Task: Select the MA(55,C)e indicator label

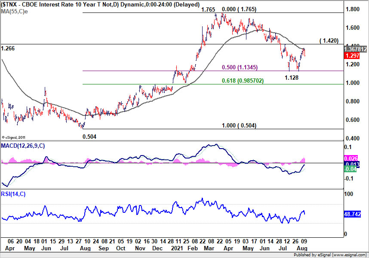Action: [x=14, y=11]
